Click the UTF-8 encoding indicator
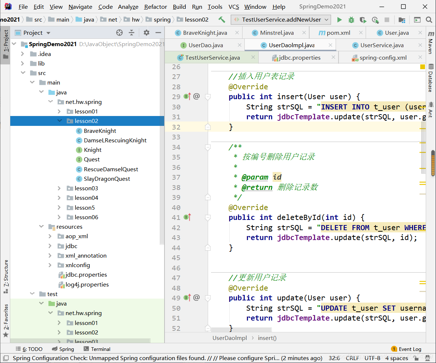This screenshot has width=436, height=363. coord(372,358)
